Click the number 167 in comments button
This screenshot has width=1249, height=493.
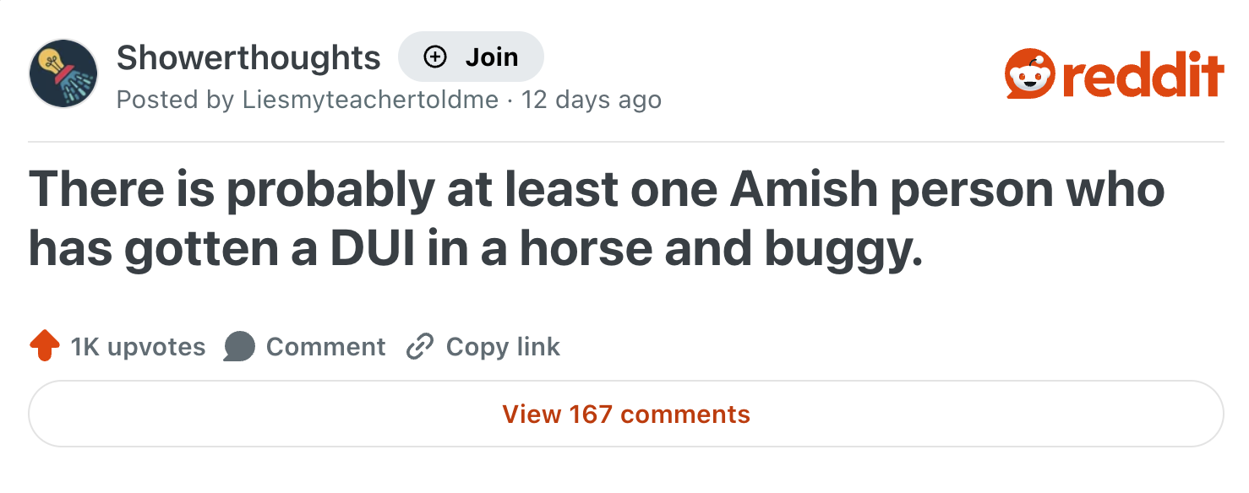click(591, 414)
